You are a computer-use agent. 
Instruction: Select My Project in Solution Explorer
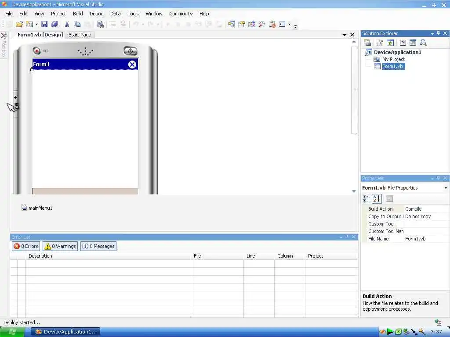pyautogui.click(x=393, y=59)
